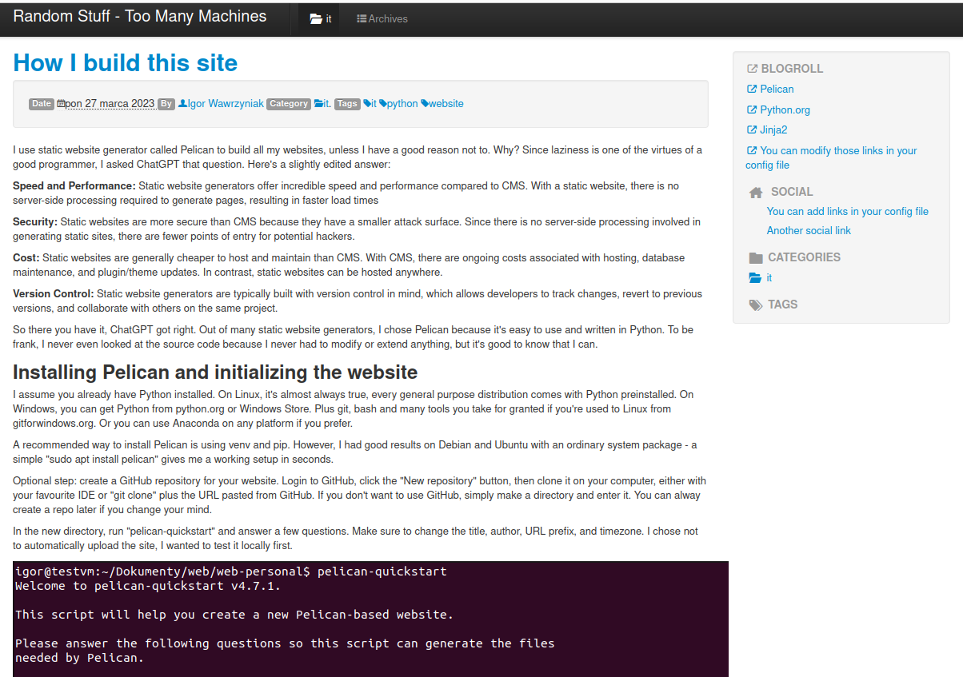The image size is (963, 677).
Task: Click the SOCIAL sidebar heading
Action: pyautogui.click(x=792, y=192)
